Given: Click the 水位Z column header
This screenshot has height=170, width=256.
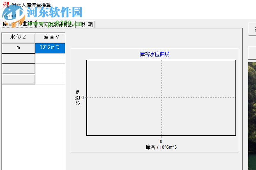Looking at the screenshot, I should (x=18, y=38).
